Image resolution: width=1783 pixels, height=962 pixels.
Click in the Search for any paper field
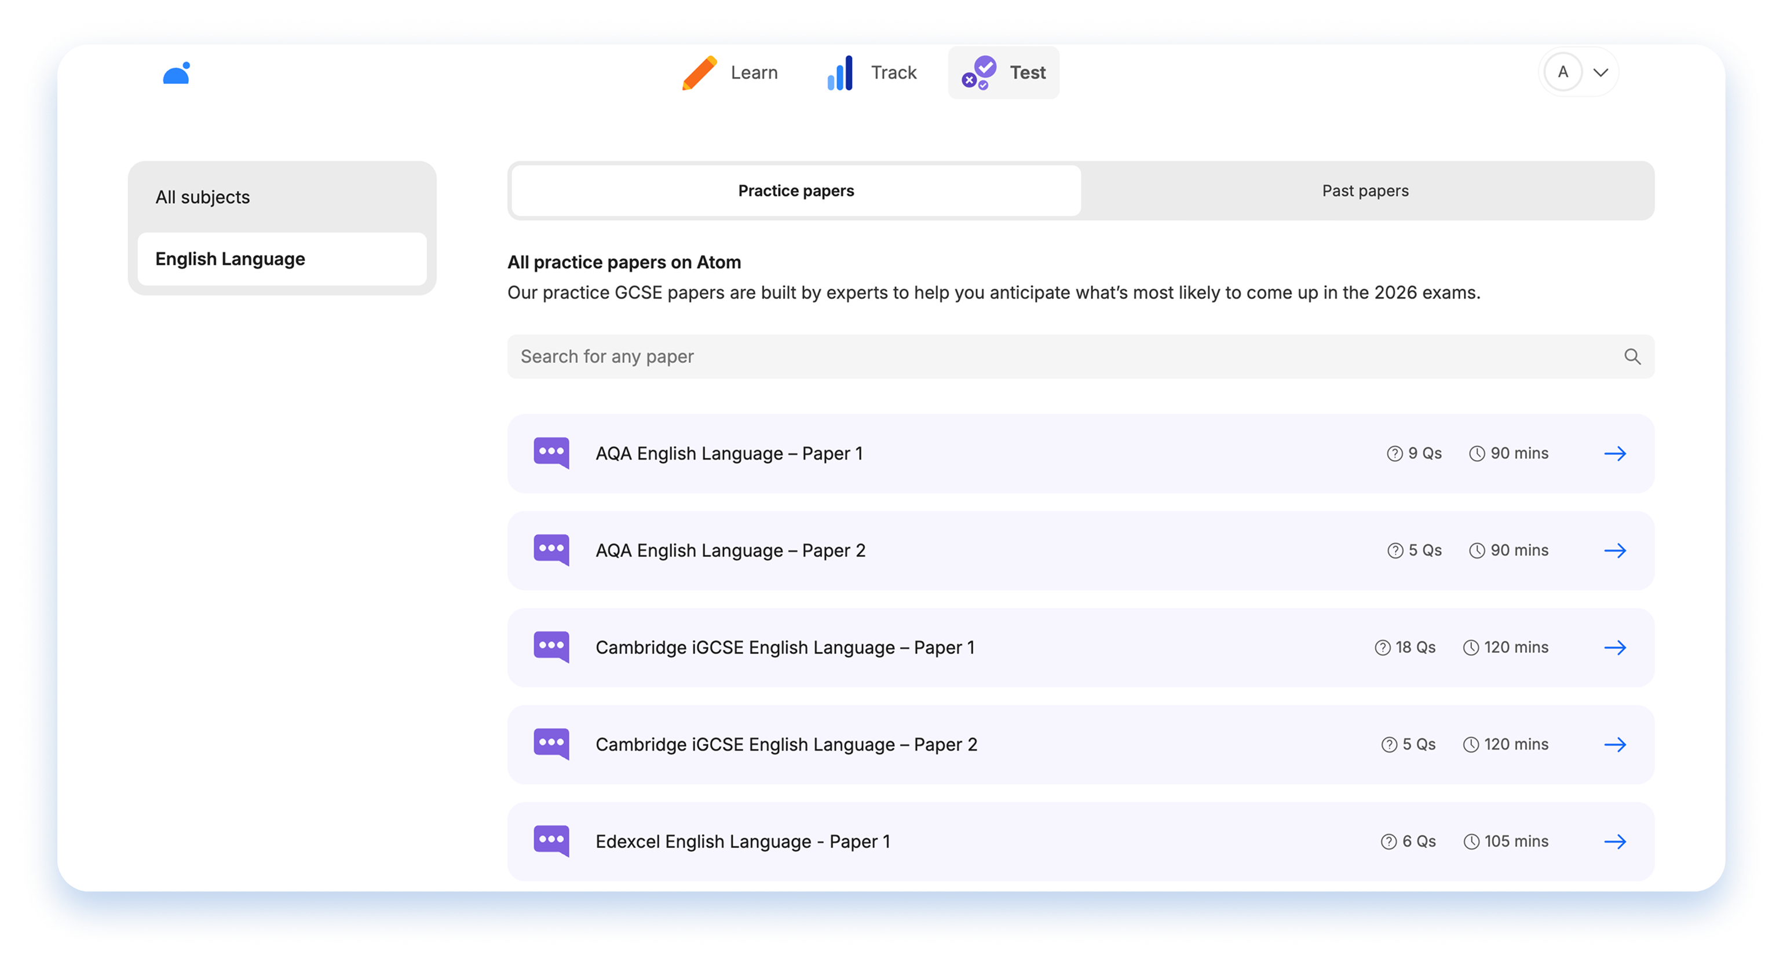1038,357
